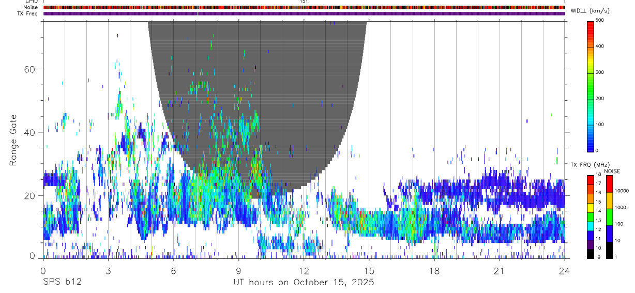
Task: Click the 24 tick on UT hours axis
Action: coord(565,271)
